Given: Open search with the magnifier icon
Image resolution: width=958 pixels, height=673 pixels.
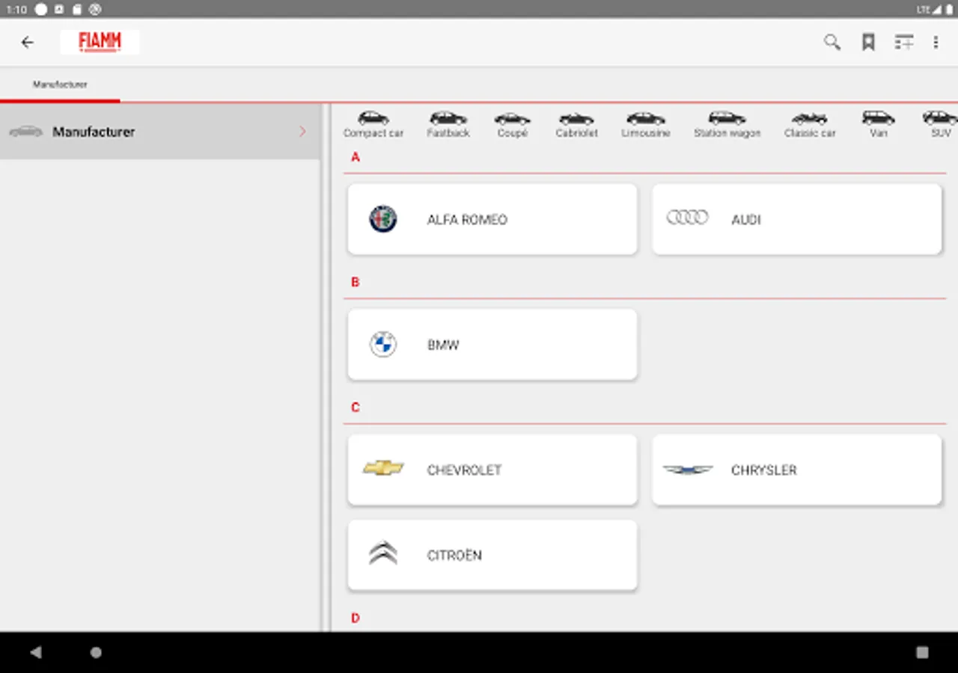Looking at the screenshot, I should [x=832, y=42].
